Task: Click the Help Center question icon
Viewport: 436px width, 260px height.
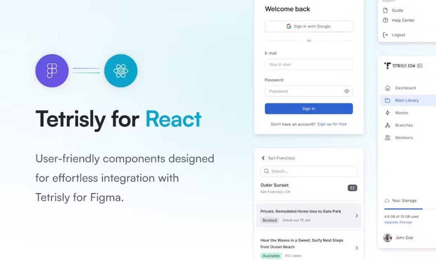Action: (386, 20)
